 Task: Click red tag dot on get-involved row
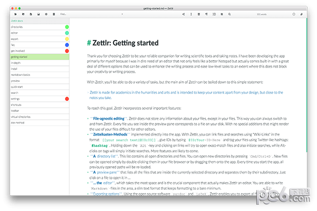67,51
